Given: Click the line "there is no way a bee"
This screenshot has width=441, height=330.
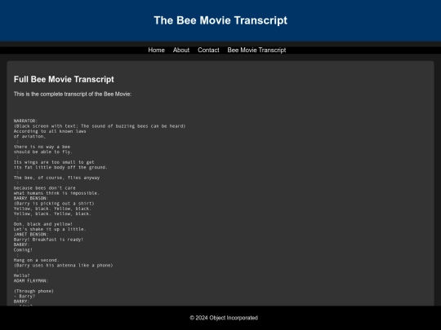Looking at the screenshot, I should (x=42, y=147).
